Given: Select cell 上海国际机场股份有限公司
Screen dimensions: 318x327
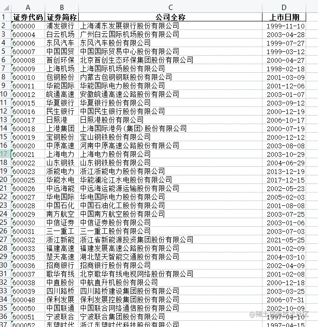Looking at the screenshot, I should (170, 68).
